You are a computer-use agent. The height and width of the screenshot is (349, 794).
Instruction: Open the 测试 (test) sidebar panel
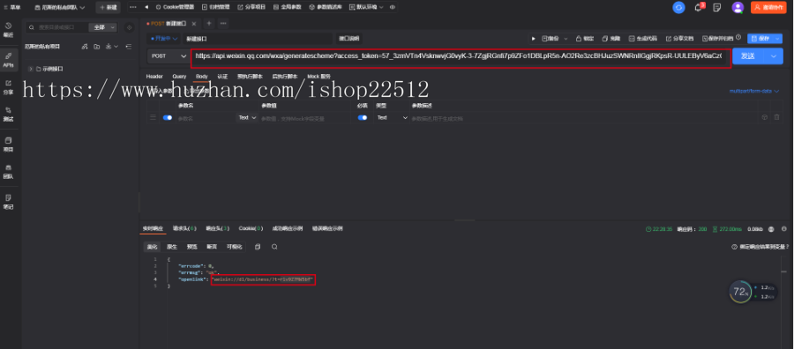click(8, 115)
